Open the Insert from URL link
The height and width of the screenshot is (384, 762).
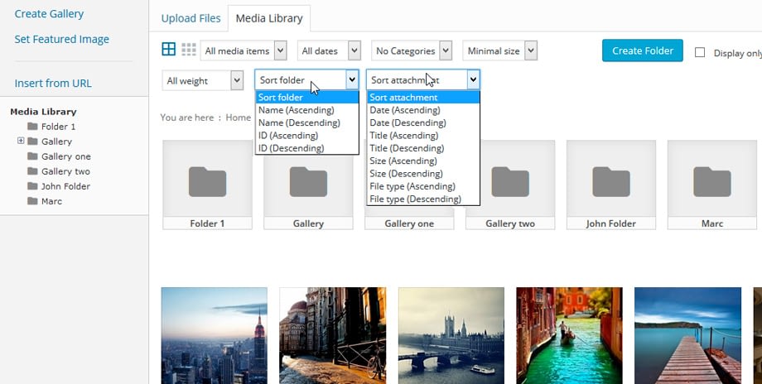[x=53, y=83]
